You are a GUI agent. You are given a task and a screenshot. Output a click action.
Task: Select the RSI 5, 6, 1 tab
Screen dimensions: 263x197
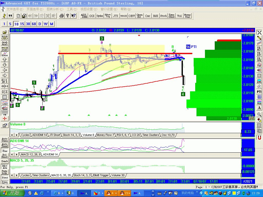pos(123,135)
